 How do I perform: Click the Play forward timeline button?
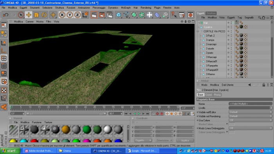pyautogui.click(x=139, y=113)
